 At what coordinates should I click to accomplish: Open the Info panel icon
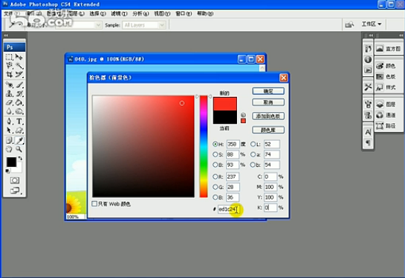pos(368,59)
